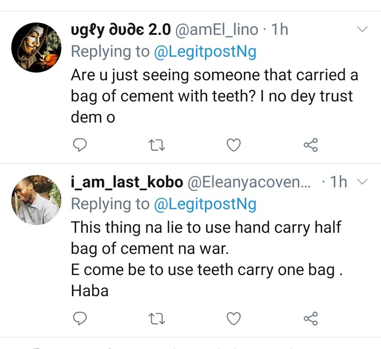Open the ugly dude 2.0 display name
381x349 pixels.
point(121,30)
